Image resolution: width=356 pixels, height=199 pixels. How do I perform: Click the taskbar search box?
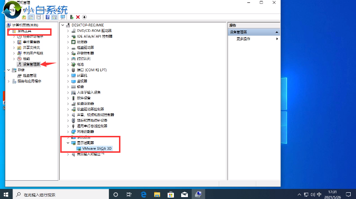(61, 195)
